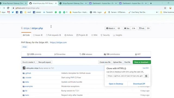
Task: Open the WhatsApp bookmark icon
Action: [56, 12]
